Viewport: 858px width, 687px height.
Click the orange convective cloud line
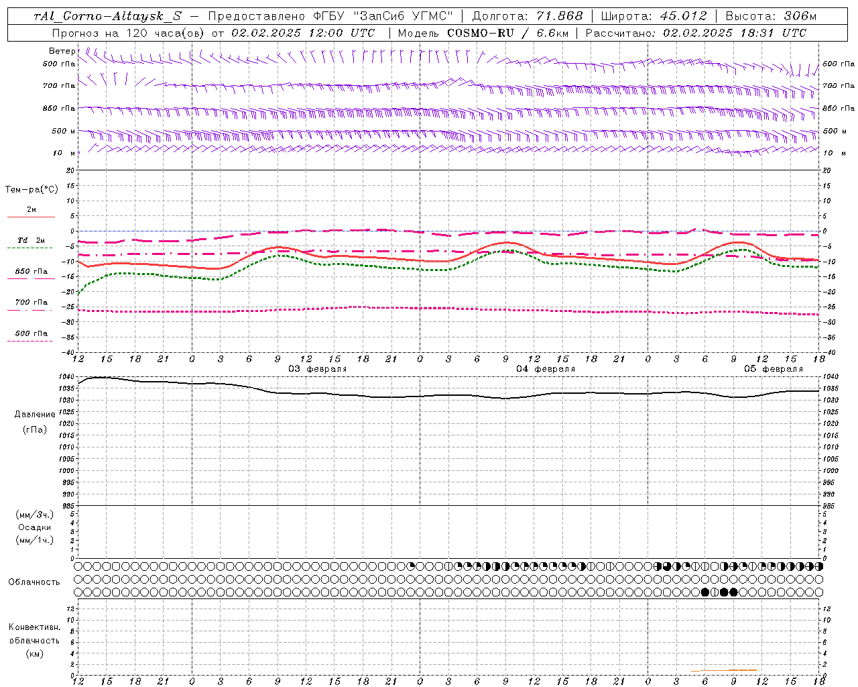coord(724,670)
